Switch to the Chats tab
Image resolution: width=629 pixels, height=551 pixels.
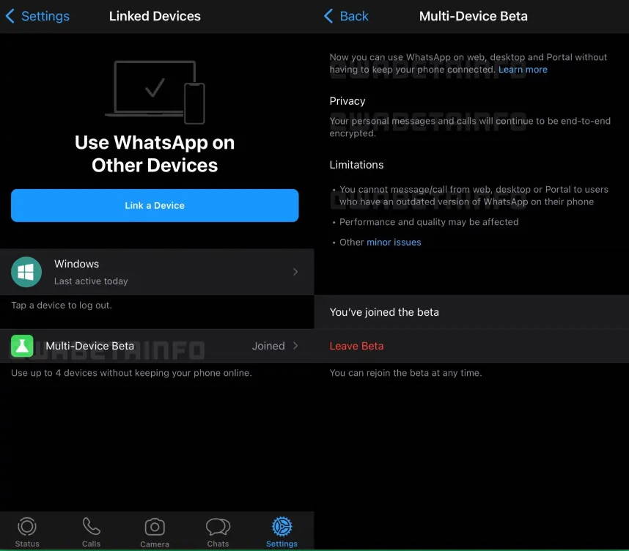click(x=218, y=528)
